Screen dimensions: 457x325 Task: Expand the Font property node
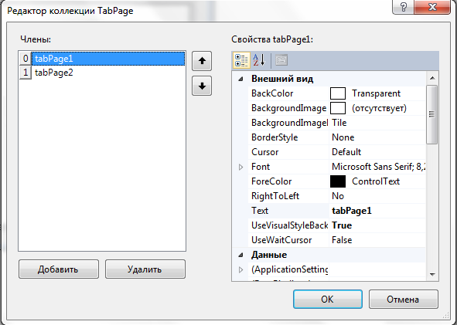[x=240, y=167]
